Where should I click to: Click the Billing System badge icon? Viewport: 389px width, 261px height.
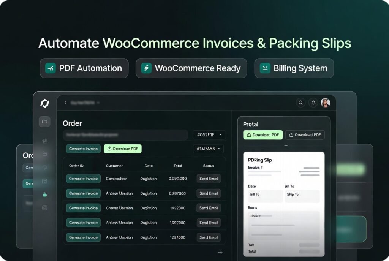(265, 68)
